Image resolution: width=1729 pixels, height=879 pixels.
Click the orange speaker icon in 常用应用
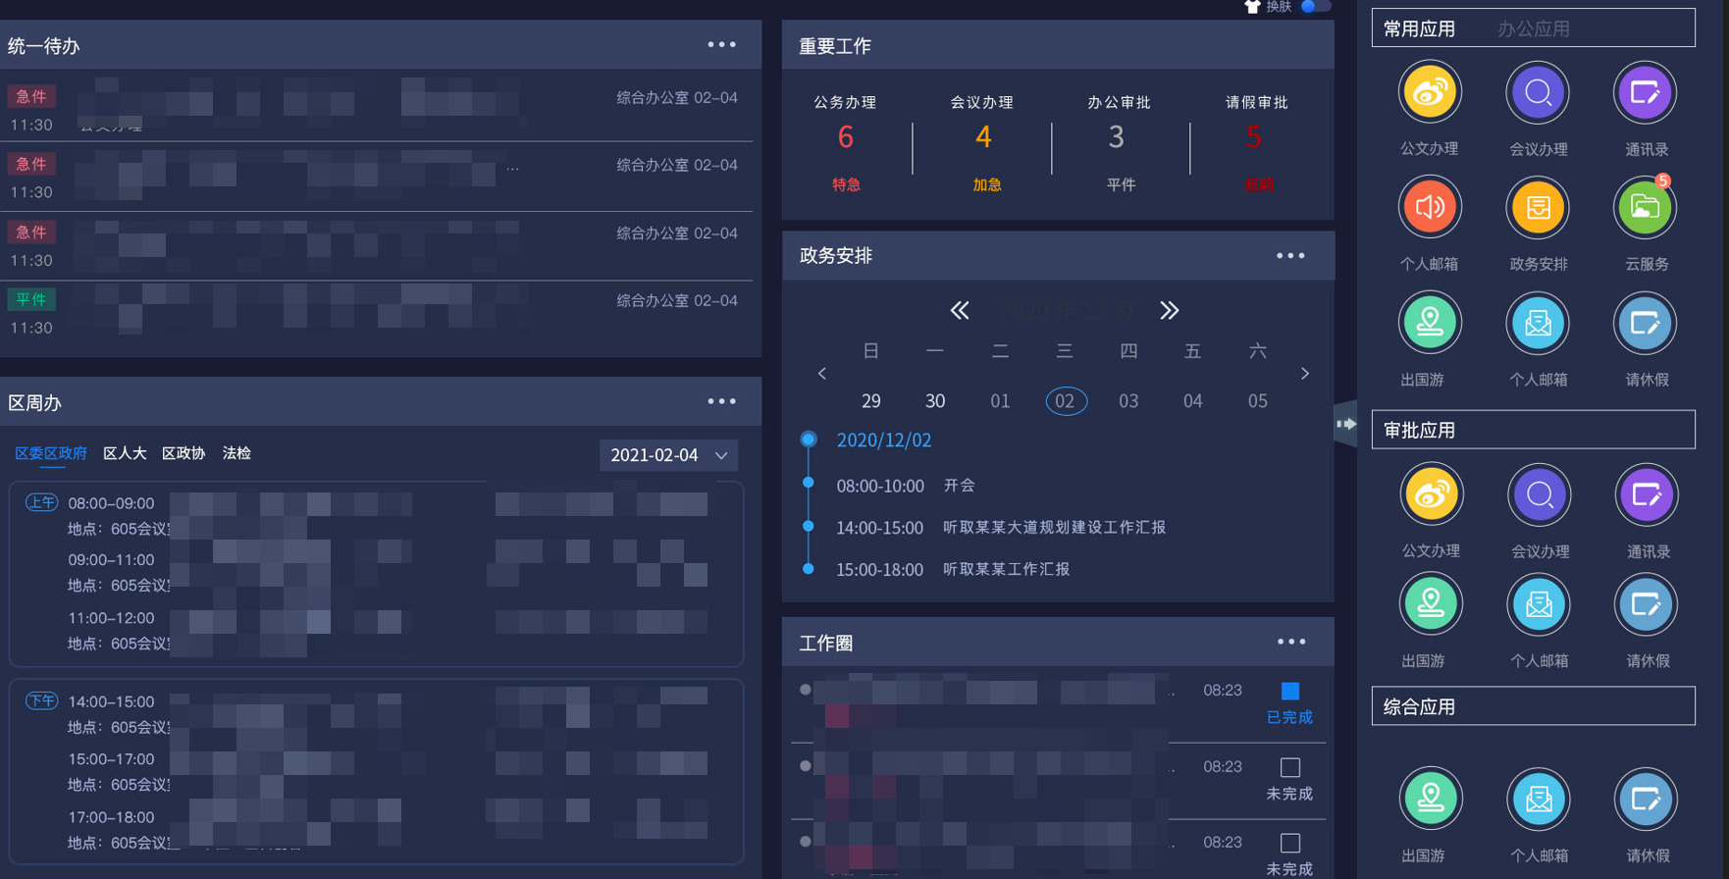click(1430, 208)
